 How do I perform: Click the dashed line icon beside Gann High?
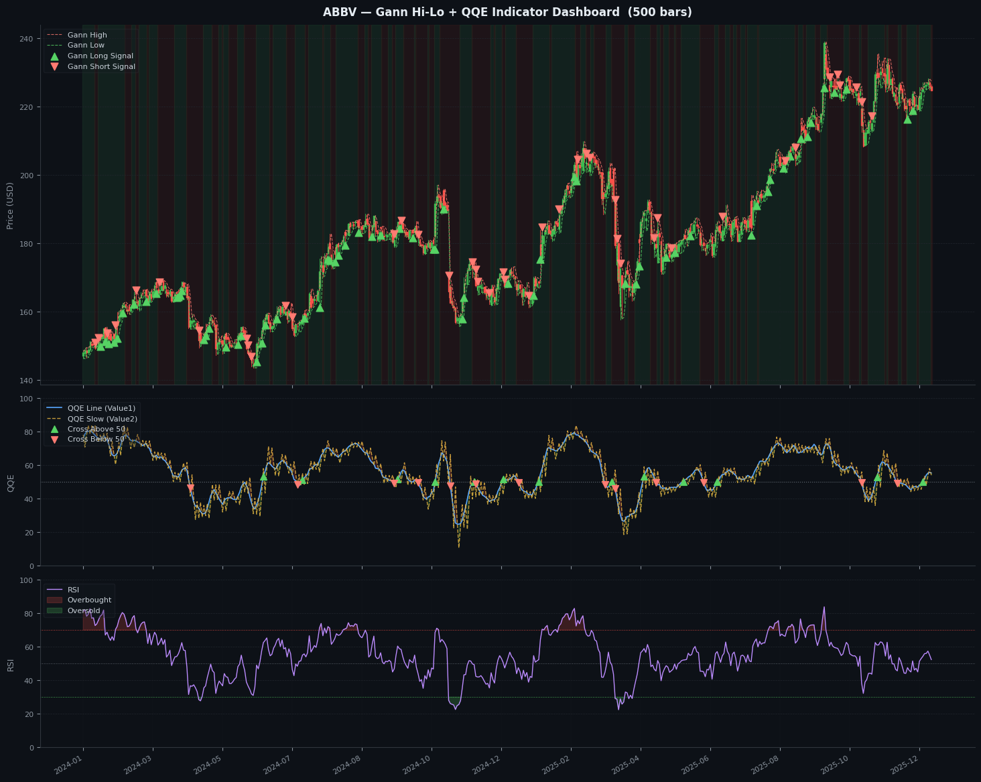54,35
